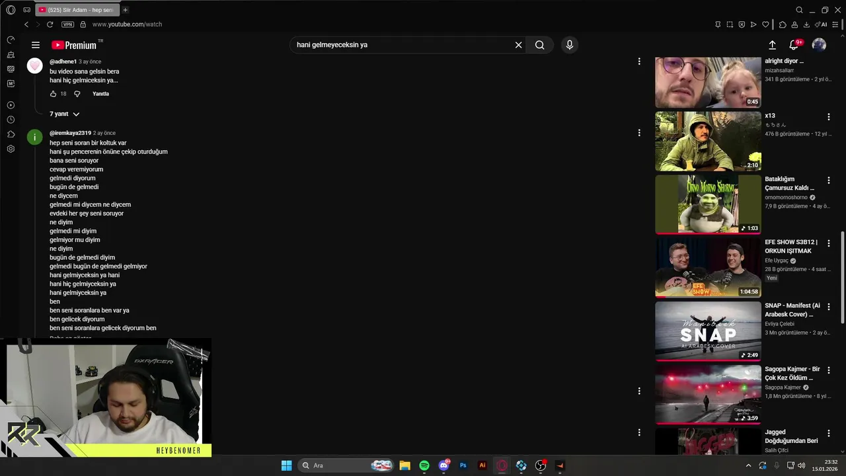846x476 pixels.
Task: Show hidden system tray icons chevron
Action: [748, 465]
